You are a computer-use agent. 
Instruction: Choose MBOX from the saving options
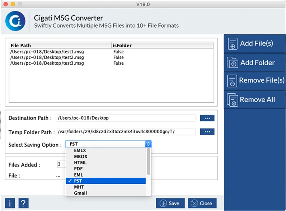tap(106, 156)
